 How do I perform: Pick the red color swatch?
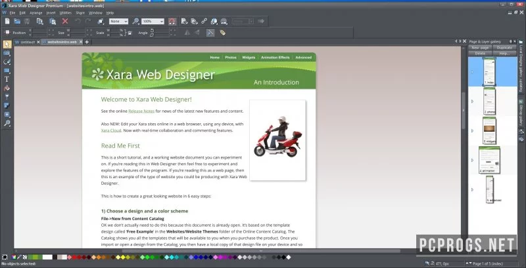[x=74, y=257]
